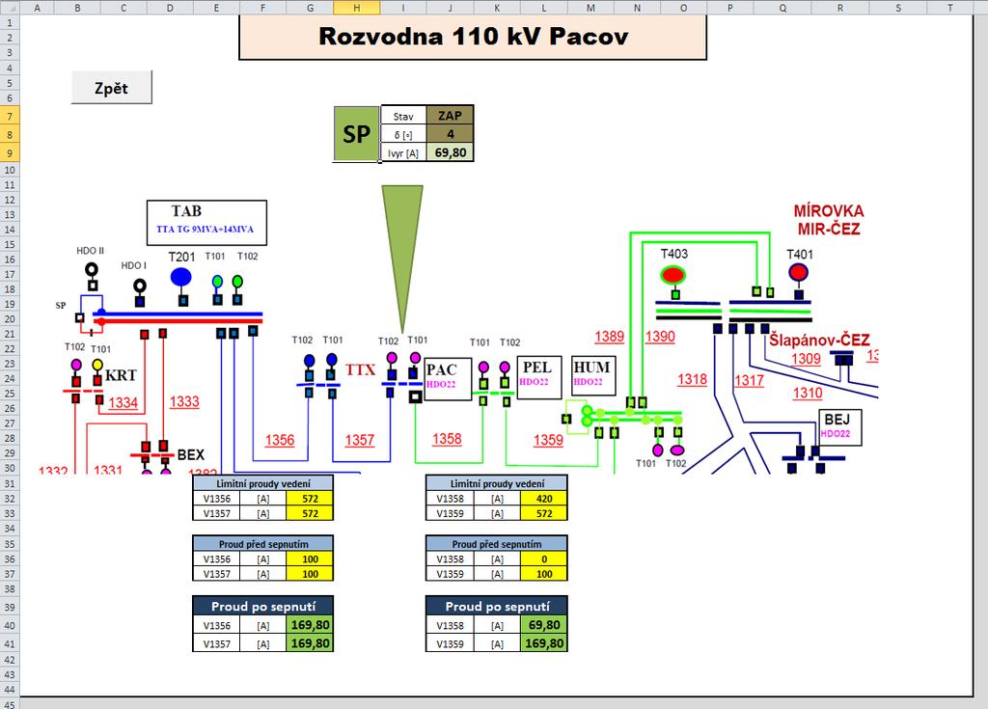Select V1358 limit current cell 420
This screenshot has height=709, width=988.
(x=544, y=499)
